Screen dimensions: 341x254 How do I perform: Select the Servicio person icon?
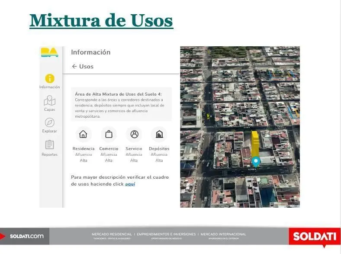pos(134,135)
